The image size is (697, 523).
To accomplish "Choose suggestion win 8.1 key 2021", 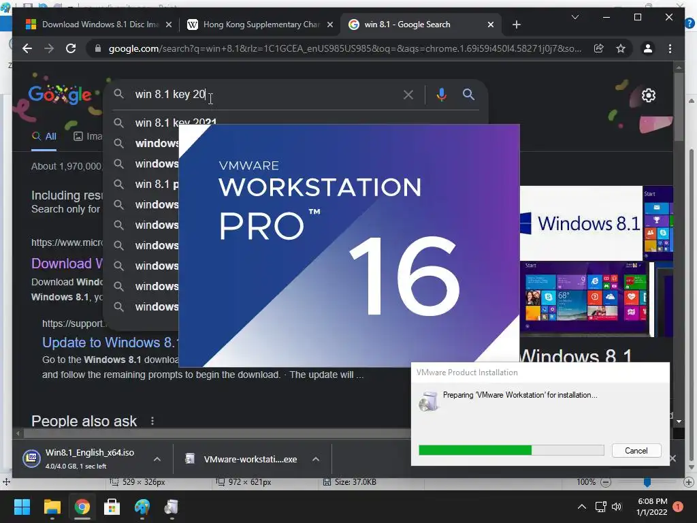I will [x=176, y=123].
